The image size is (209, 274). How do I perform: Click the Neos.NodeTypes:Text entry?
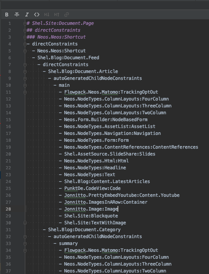(x=90, y=175)
